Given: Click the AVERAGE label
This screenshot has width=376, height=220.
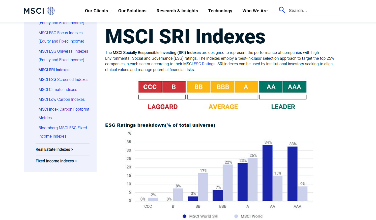Looking at the screenshot, I should pos(223,107).
